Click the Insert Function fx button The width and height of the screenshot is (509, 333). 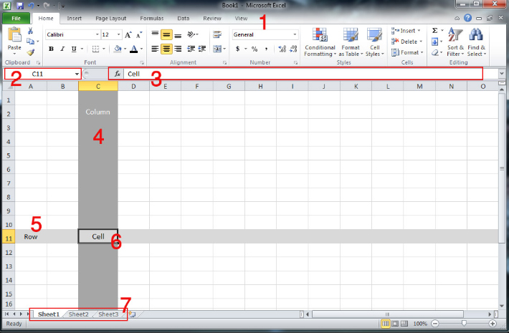click(x=118, y=74)
